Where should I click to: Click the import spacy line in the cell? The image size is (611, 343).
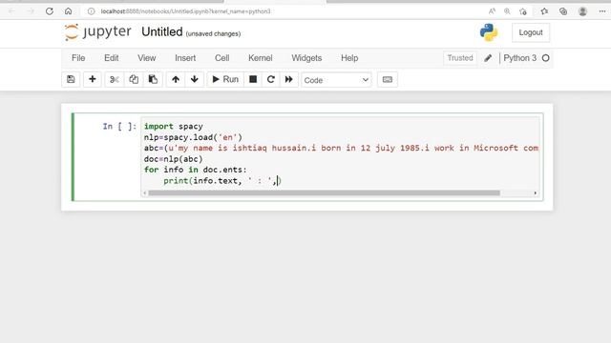(174, 127)
